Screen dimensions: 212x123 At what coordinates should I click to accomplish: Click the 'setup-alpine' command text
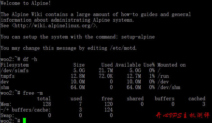(138, 37)
